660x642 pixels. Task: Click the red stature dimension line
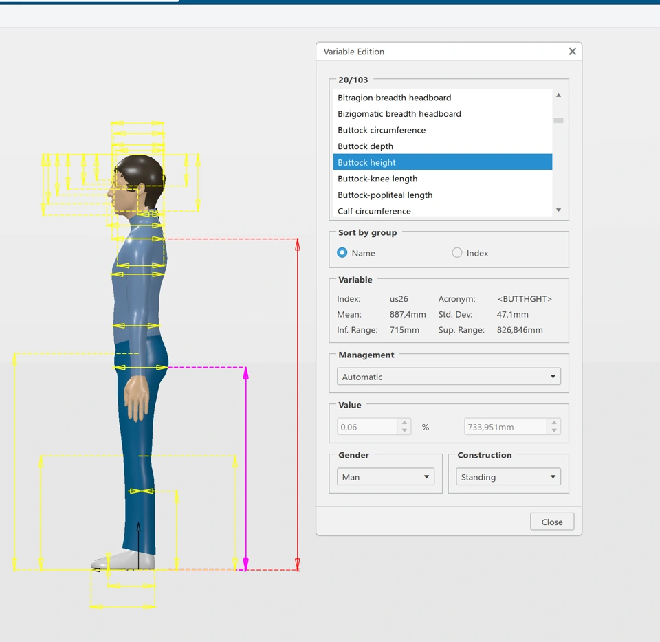[x=298, y=404]
